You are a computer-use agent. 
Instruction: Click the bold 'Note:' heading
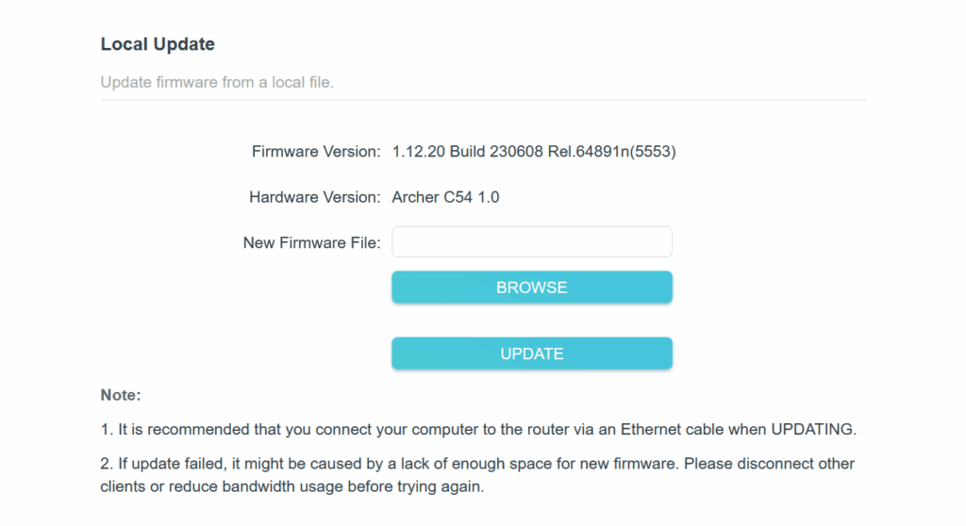click(x=121, y=395)
